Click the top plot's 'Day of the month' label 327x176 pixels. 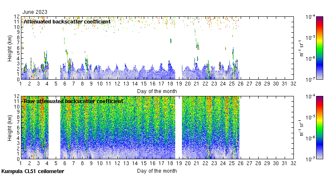pyautogui.click(x=157, y=91)
